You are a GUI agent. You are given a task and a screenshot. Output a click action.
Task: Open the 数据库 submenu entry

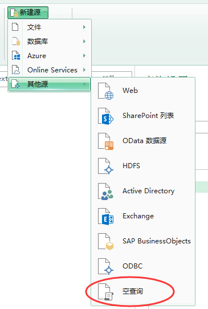pos(50,42)
